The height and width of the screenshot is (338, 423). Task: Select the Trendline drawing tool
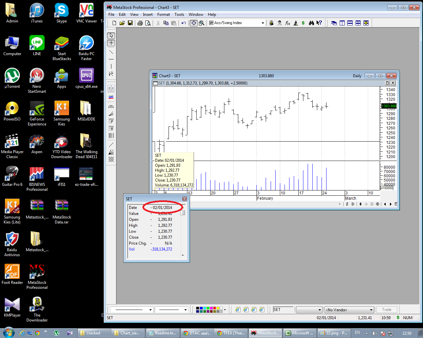(111, 52)
